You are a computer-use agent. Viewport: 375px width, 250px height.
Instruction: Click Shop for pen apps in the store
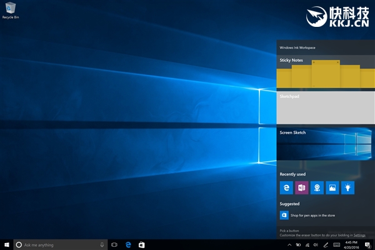click(312, 215)
